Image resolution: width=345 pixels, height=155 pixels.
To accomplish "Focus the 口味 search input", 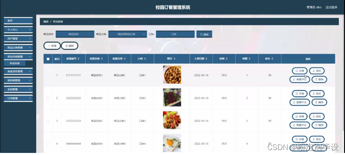I will point(175,34).
